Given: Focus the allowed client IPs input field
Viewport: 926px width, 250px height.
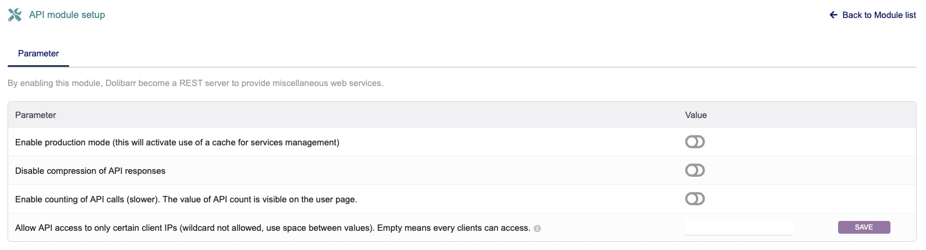Looking at the screenshot, I should (739, 227).
